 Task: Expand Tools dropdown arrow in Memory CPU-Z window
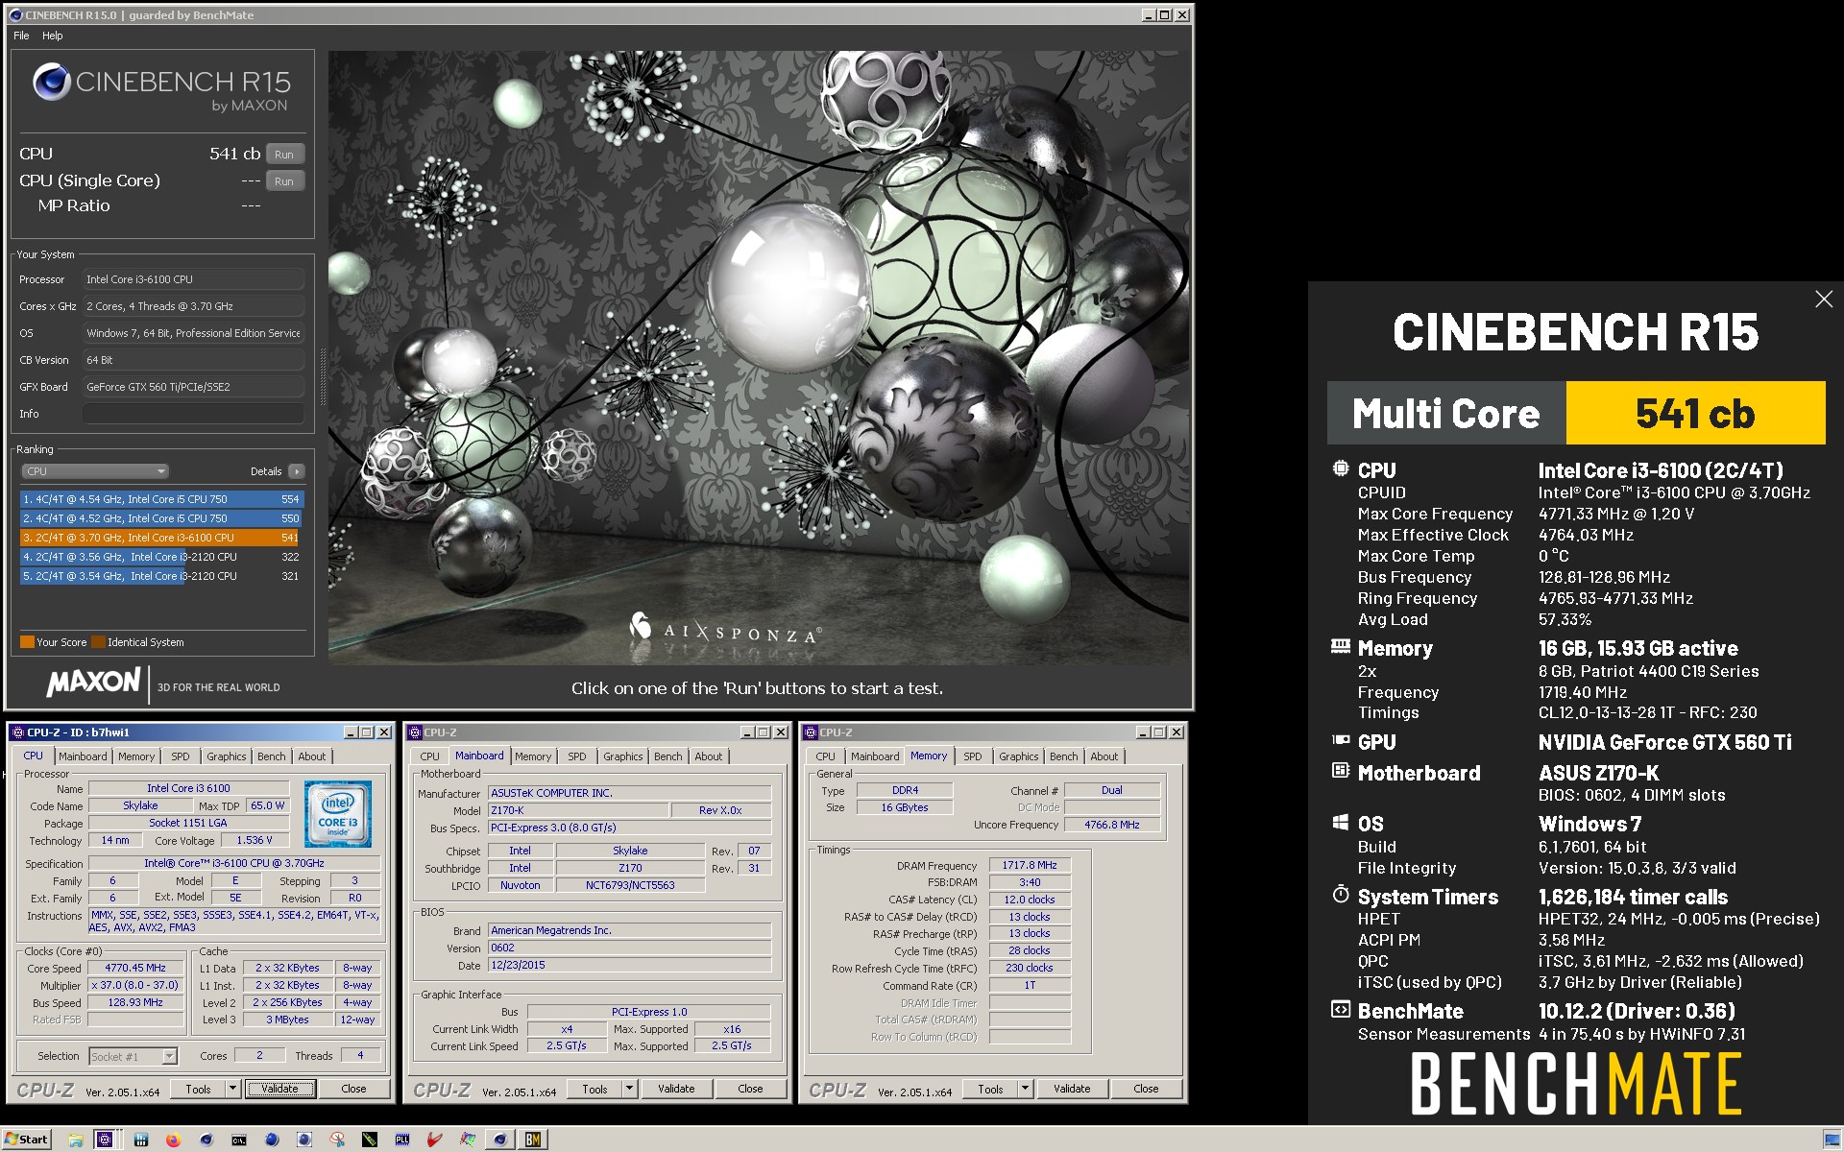(1025, 1089)
